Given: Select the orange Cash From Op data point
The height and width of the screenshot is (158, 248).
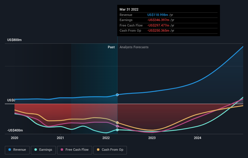Looking at the screenshot, I should (x=117, y=123).
